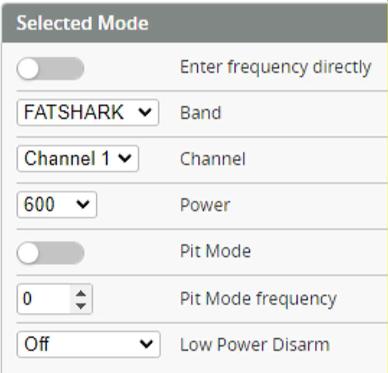
Task: Increase Pit Mode frequency with the up arrow
Action: (x=81, y=294)
